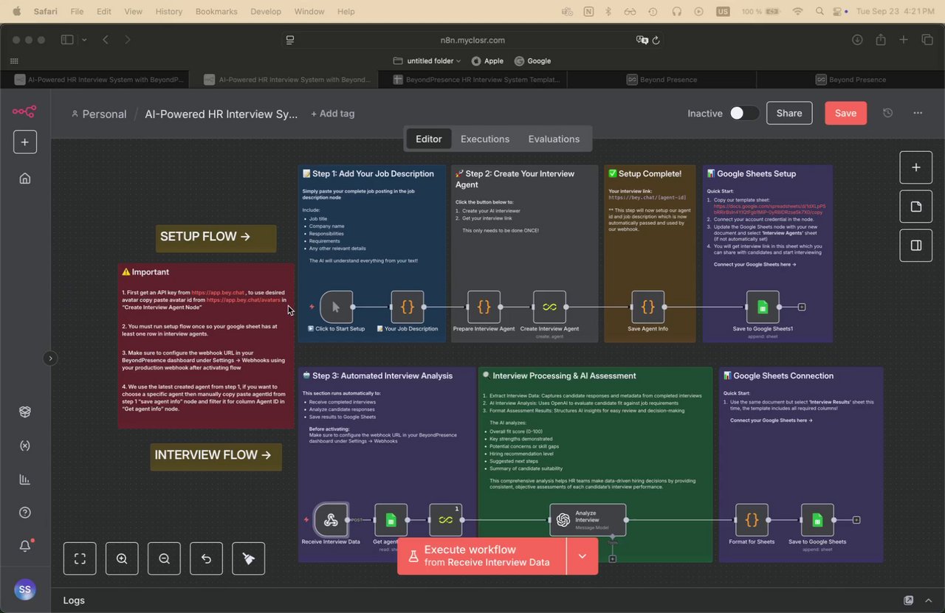This screenshot has height=613, width=945.
Task: Open the three-dot workflow options menu
Action: [x=918, y=113]
